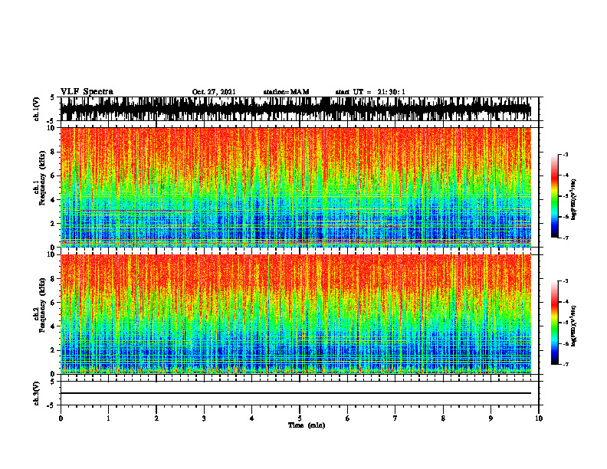607x469 pixels.
Task: Click the "-3" label on ch.2 colorbar
Action: [566, 281]
